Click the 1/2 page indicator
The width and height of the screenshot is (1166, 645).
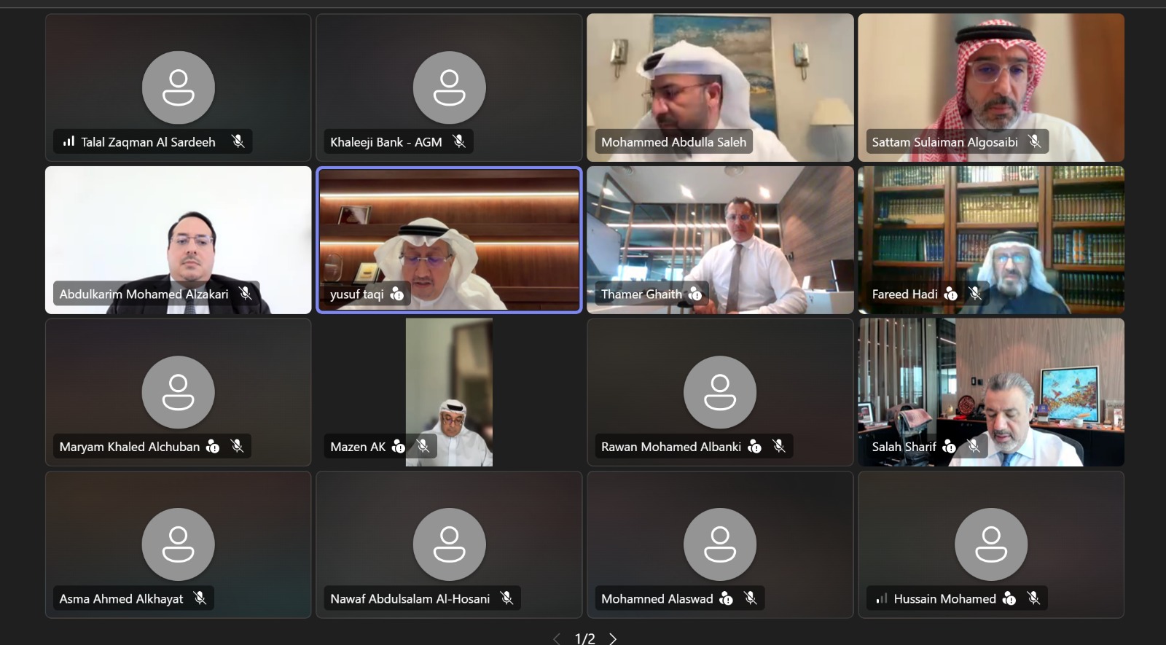[x=584, y=638]
